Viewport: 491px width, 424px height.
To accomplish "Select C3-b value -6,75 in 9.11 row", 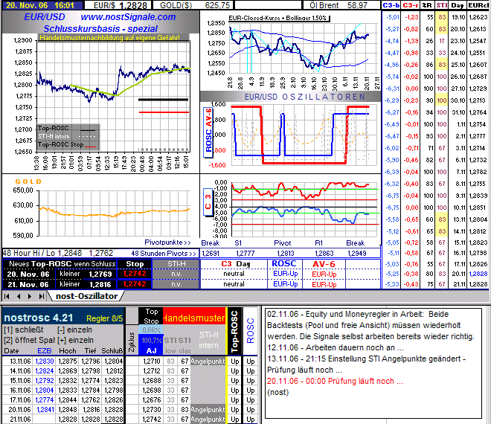I will click(392, 196).
